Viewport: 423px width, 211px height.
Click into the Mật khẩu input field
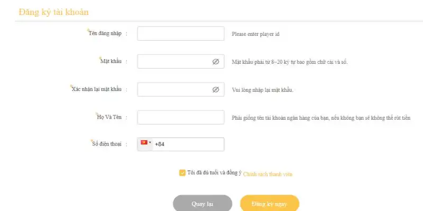174,62
